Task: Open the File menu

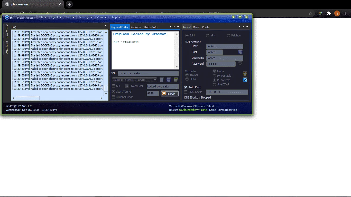Action: coord(43,17)
